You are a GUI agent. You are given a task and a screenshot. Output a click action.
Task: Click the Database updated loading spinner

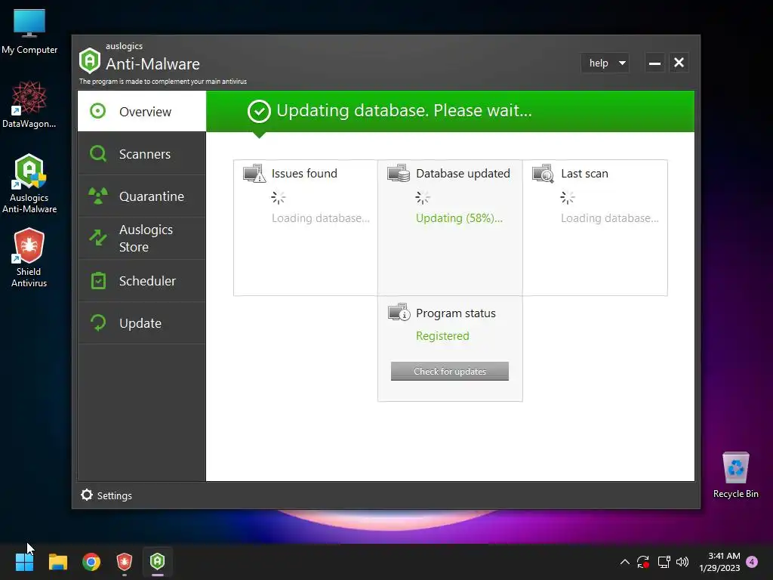coord(423,198)
